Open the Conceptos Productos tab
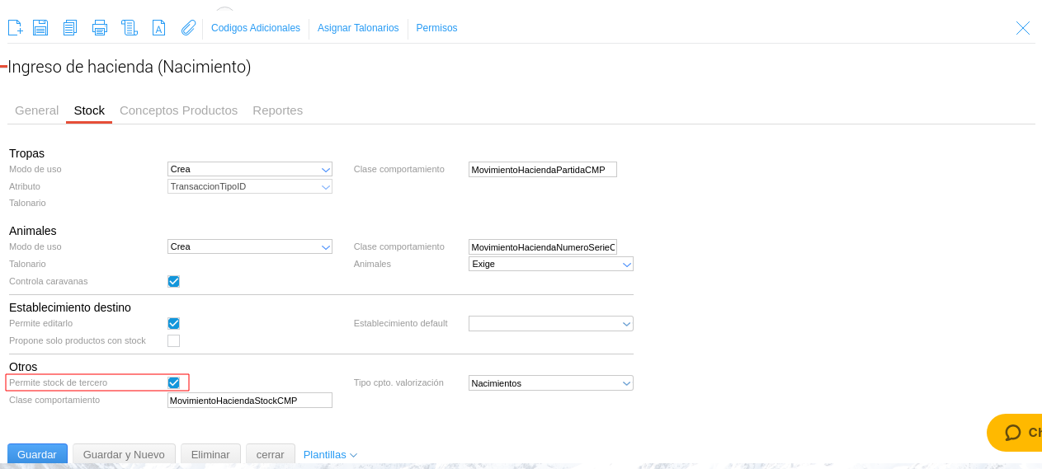 click(x=178, y=110)
